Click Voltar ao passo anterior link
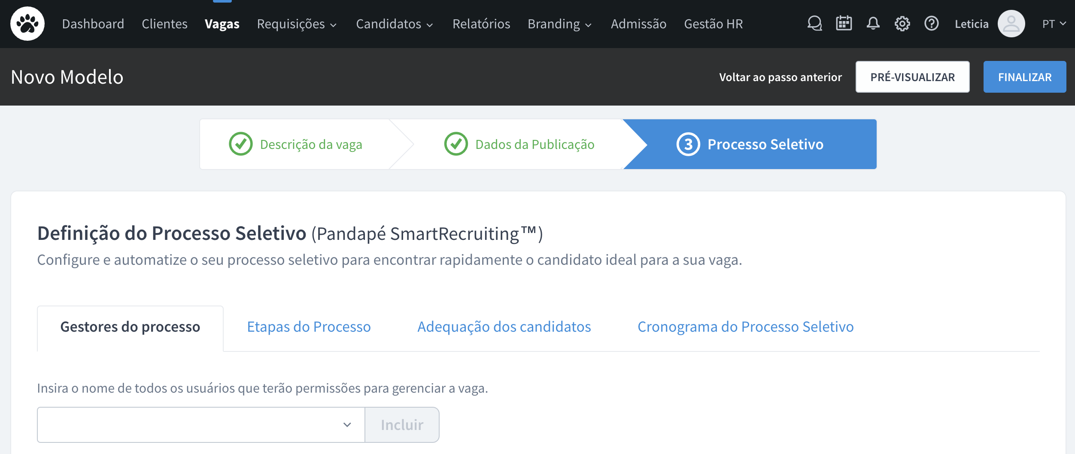This screenshot has width=1075, height=454. (780, 77)
